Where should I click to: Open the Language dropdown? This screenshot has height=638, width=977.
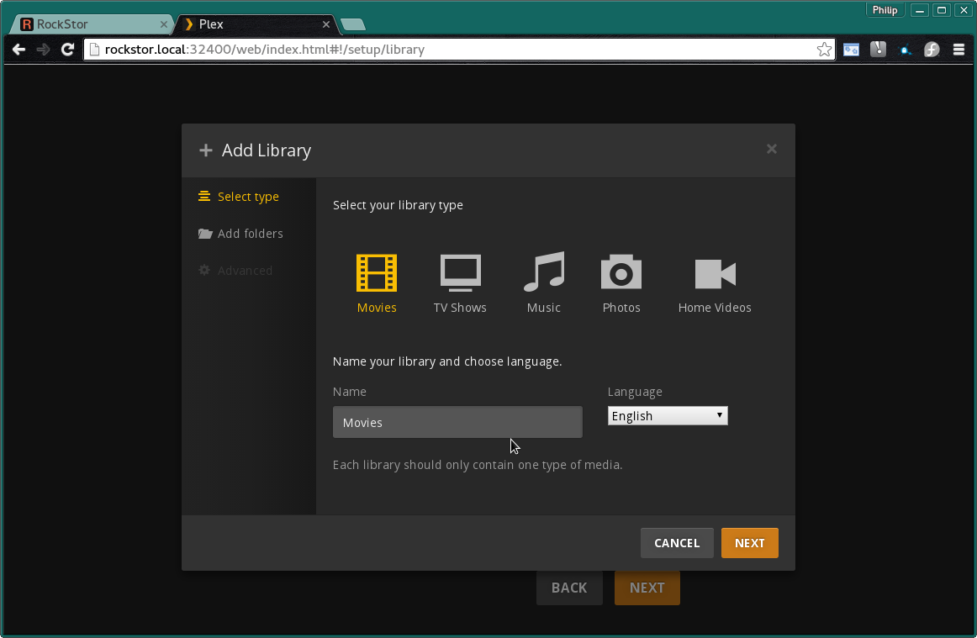coord(668,415)
